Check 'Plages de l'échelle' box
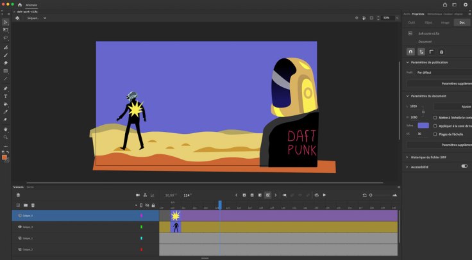The width and height of the screenshot is (472, 260). [x=435, y=134]
